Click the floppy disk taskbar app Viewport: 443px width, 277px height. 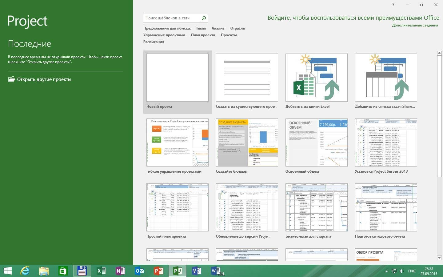click(x=82, y=271)
